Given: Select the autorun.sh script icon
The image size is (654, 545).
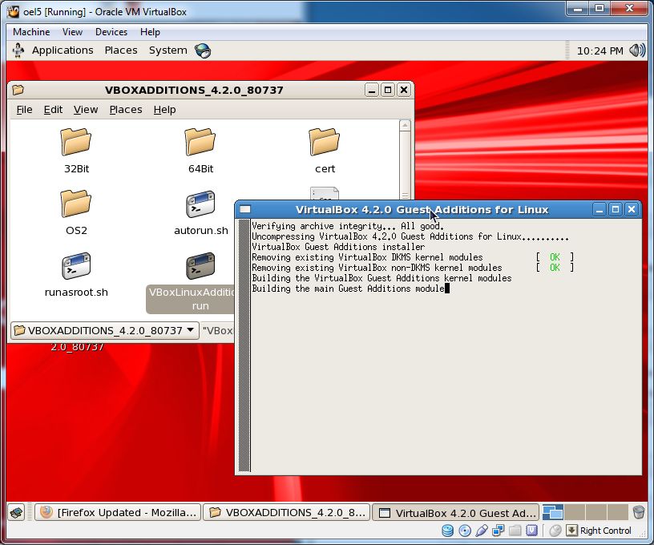Looking at the screenshot, I should (x=200, y=204).
